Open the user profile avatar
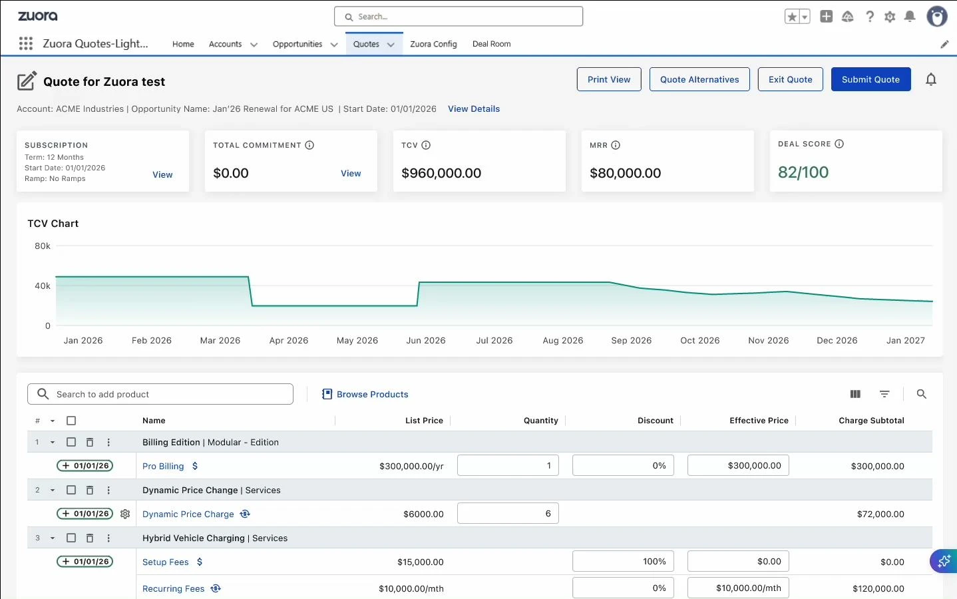 pyautogui.click(x=937, y=17)
